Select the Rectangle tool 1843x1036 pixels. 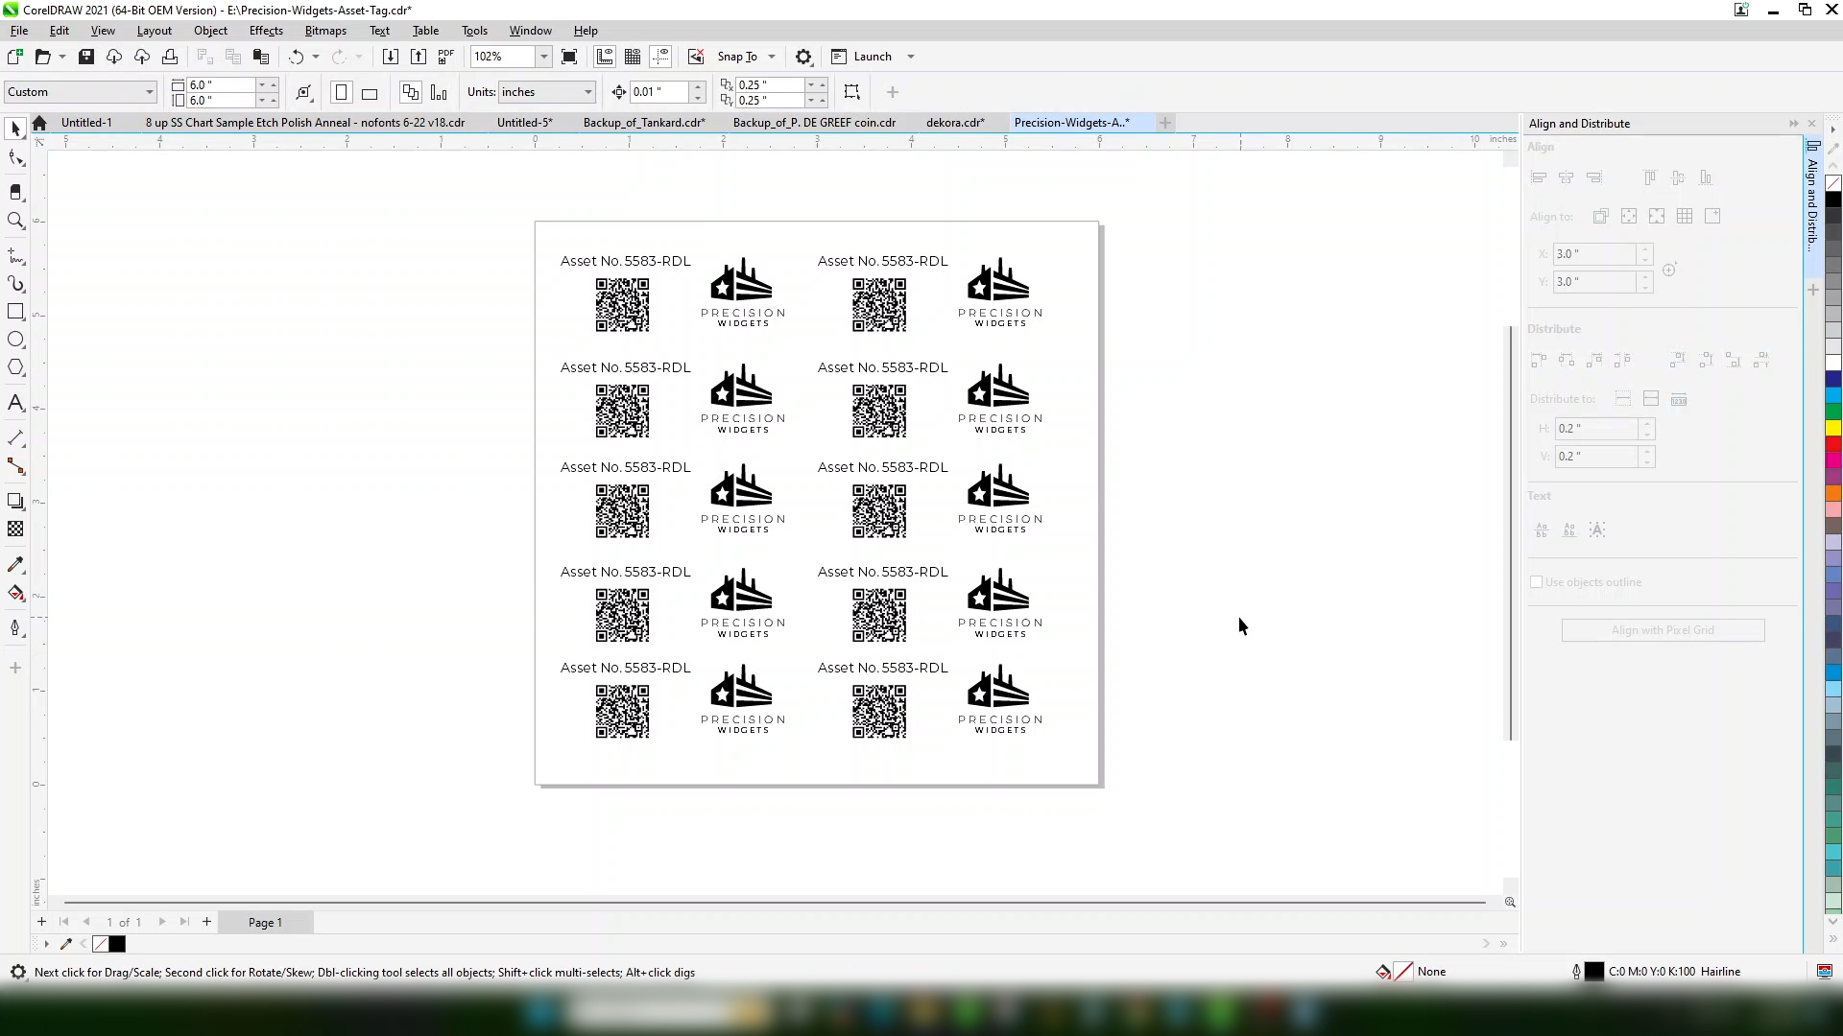(x=15, y=311)
